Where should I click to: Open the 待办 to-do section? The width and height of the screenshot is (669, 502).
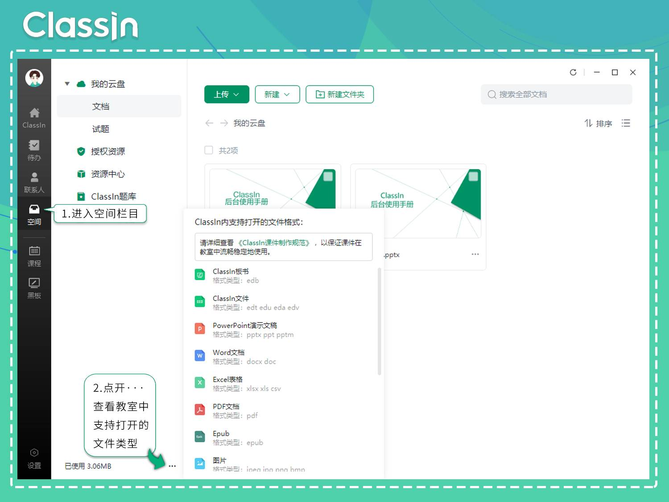34,150
